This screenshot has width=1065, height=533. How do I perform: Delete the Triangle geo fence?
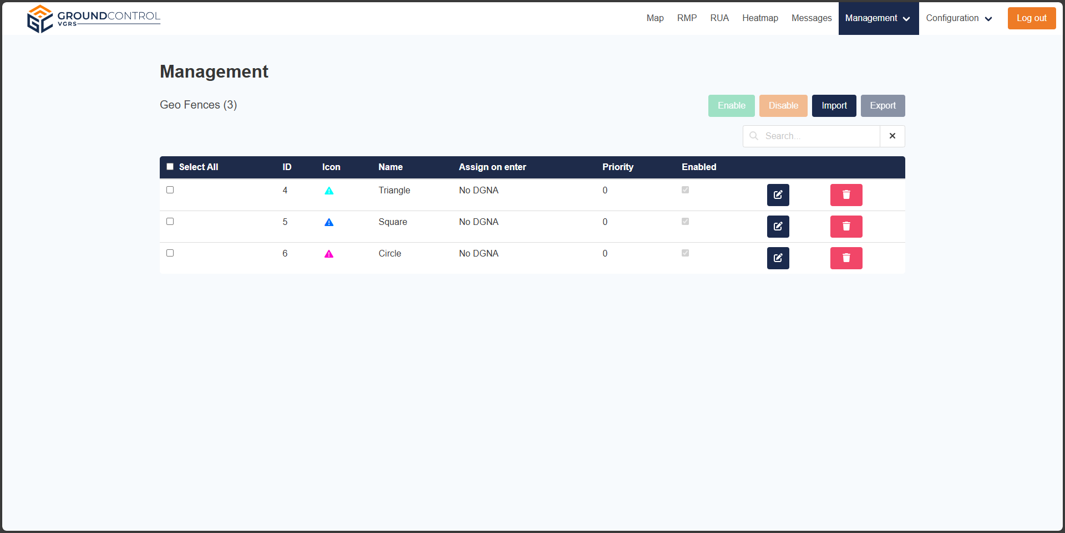tap(846, 195)
